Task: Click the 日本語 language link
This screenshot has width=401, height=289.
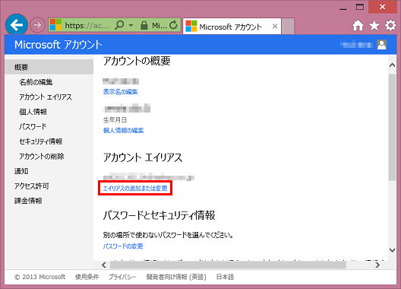Action: (225, 277)
